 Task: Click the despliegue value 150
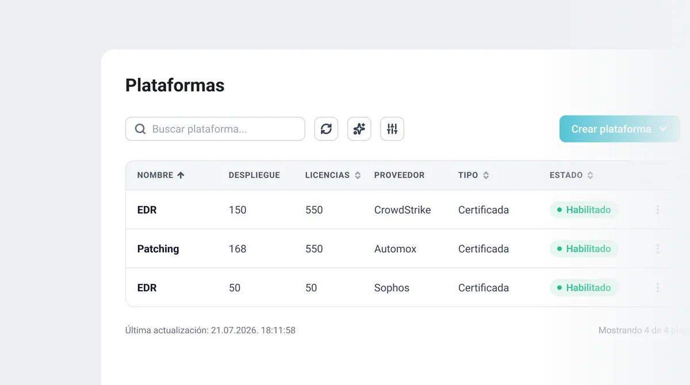point(237,210)
